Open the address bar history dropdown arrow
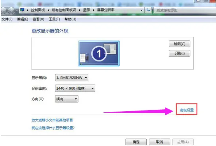Image resolution: width=216 pixels, height=146 pixels. (x=142, y=10)
